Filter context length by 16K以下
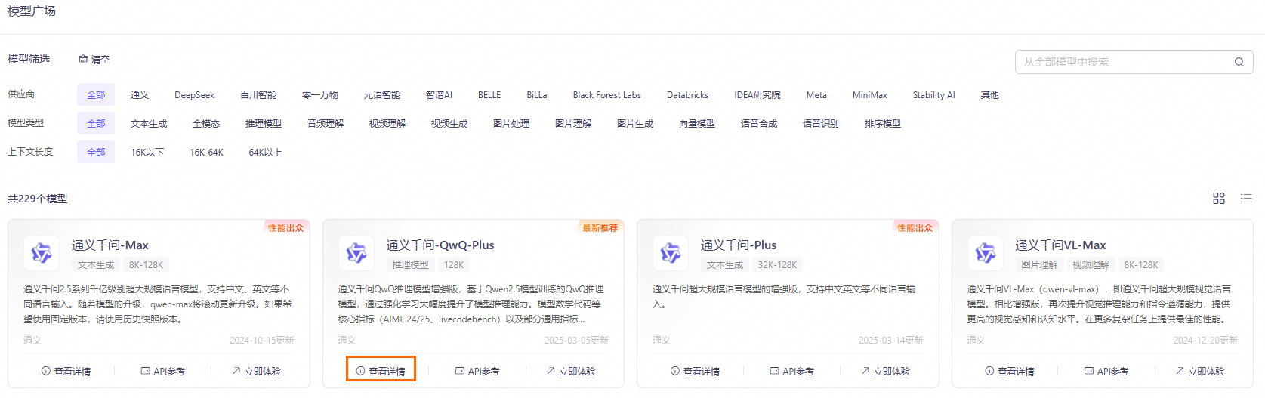The height and width of the screenshot is (398, 1265). coord(147,153)
